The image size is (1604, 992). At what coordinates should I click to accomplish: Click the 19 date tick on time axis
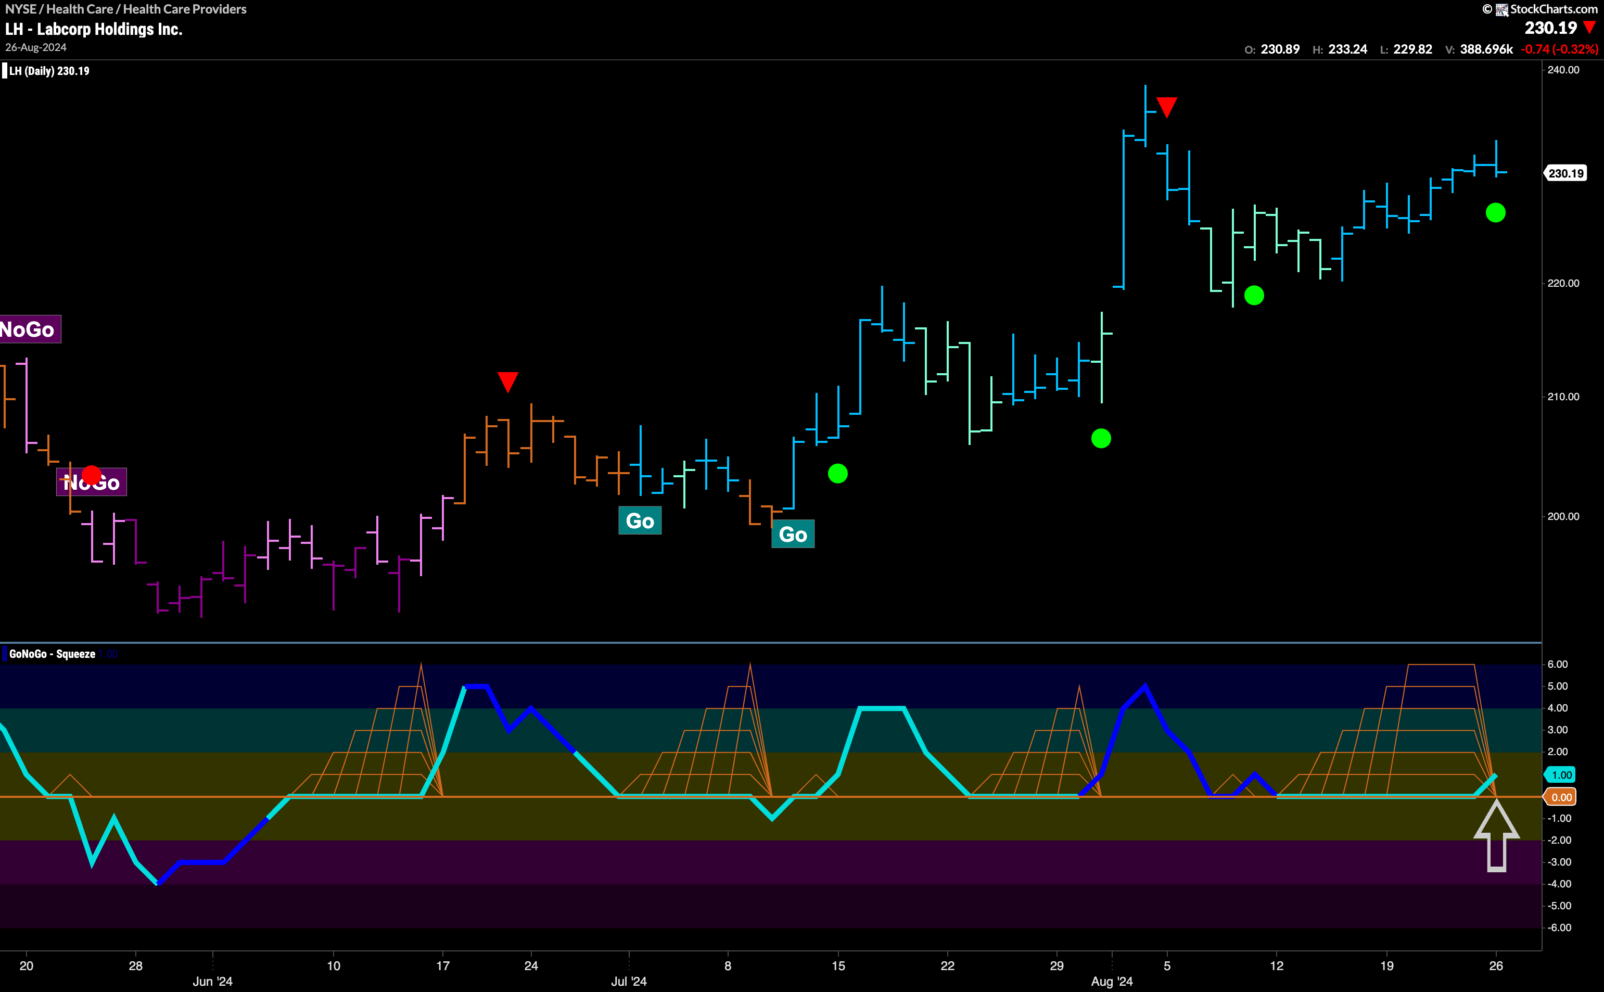click(x=1386, y=966)
